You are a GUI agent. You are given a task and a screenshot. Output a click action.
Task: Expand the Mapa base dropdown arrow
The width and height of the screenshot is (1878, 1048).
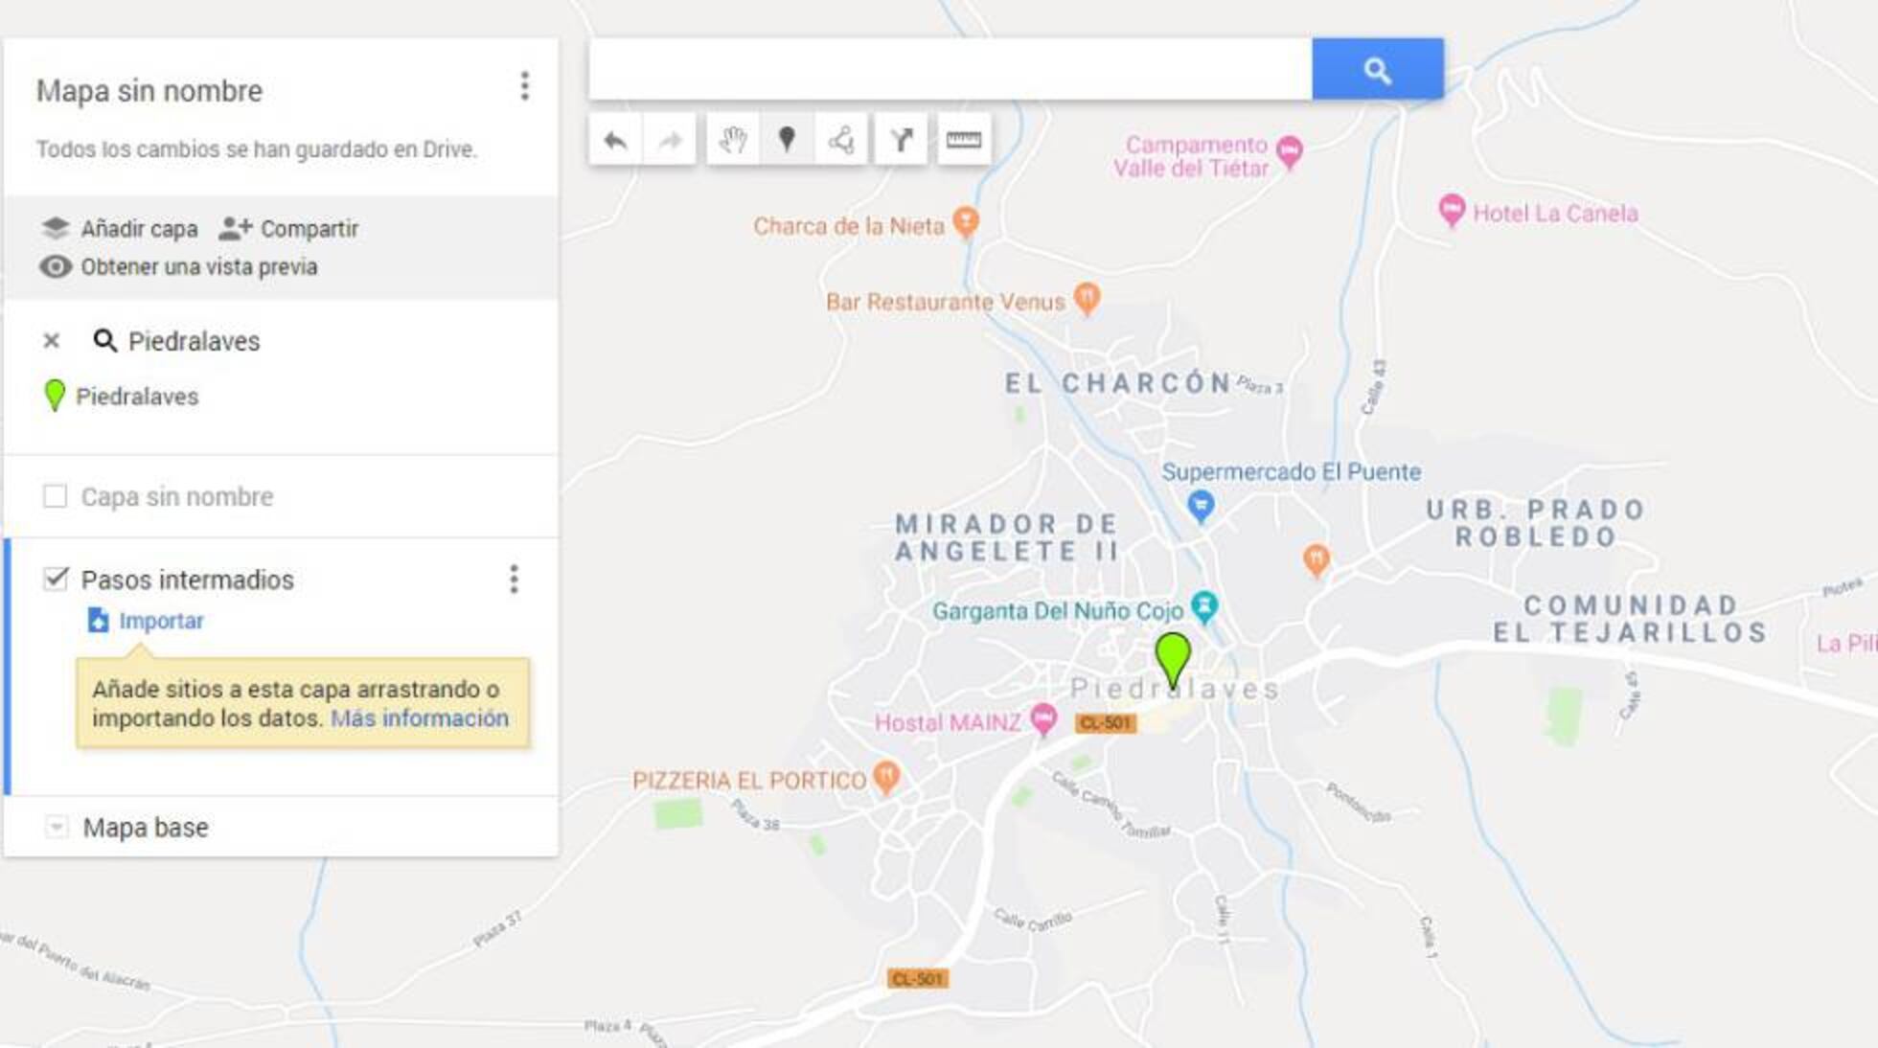point(56,827)
